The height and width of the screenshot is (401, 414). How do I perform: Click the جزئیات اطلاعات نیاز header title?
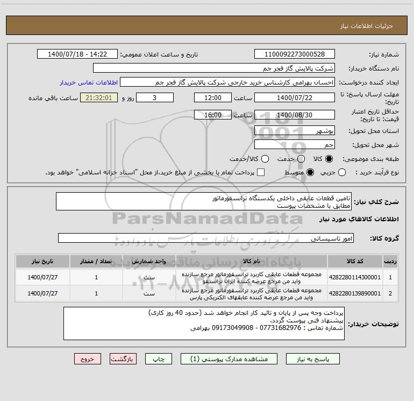tap(366, 26)
